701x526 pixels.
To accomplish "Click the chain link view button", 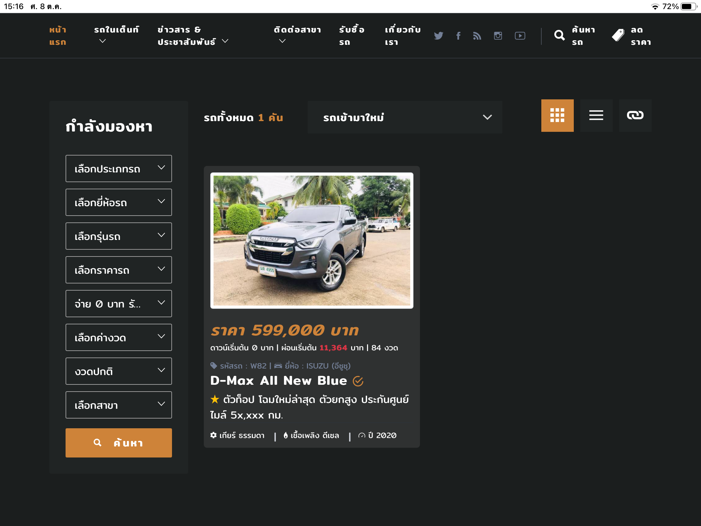I will (x=635, y=116).
